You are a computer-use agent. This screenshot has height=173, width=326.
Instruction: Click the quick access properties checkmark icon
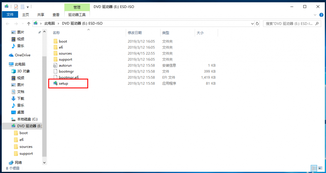[x=16, y=7]
